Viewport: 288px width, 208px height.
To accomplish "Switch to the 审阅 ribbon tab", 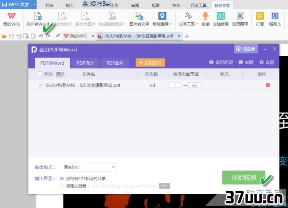I will [x=135, y=5].
